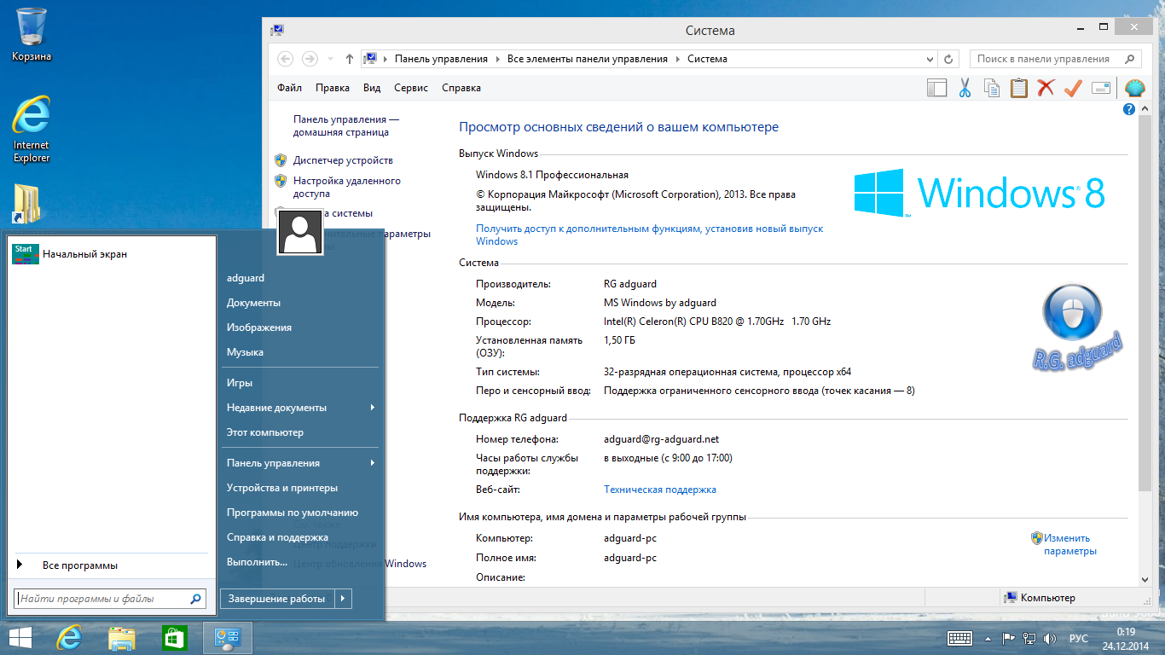The height and width of the screenshot is (655, 1165).
Task: Click the Control Panel taskbar button
Action: (228, 638)
